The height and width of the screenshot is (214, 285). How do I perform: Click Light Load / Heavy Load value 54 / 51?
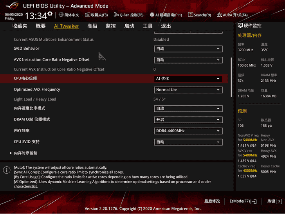159,99
